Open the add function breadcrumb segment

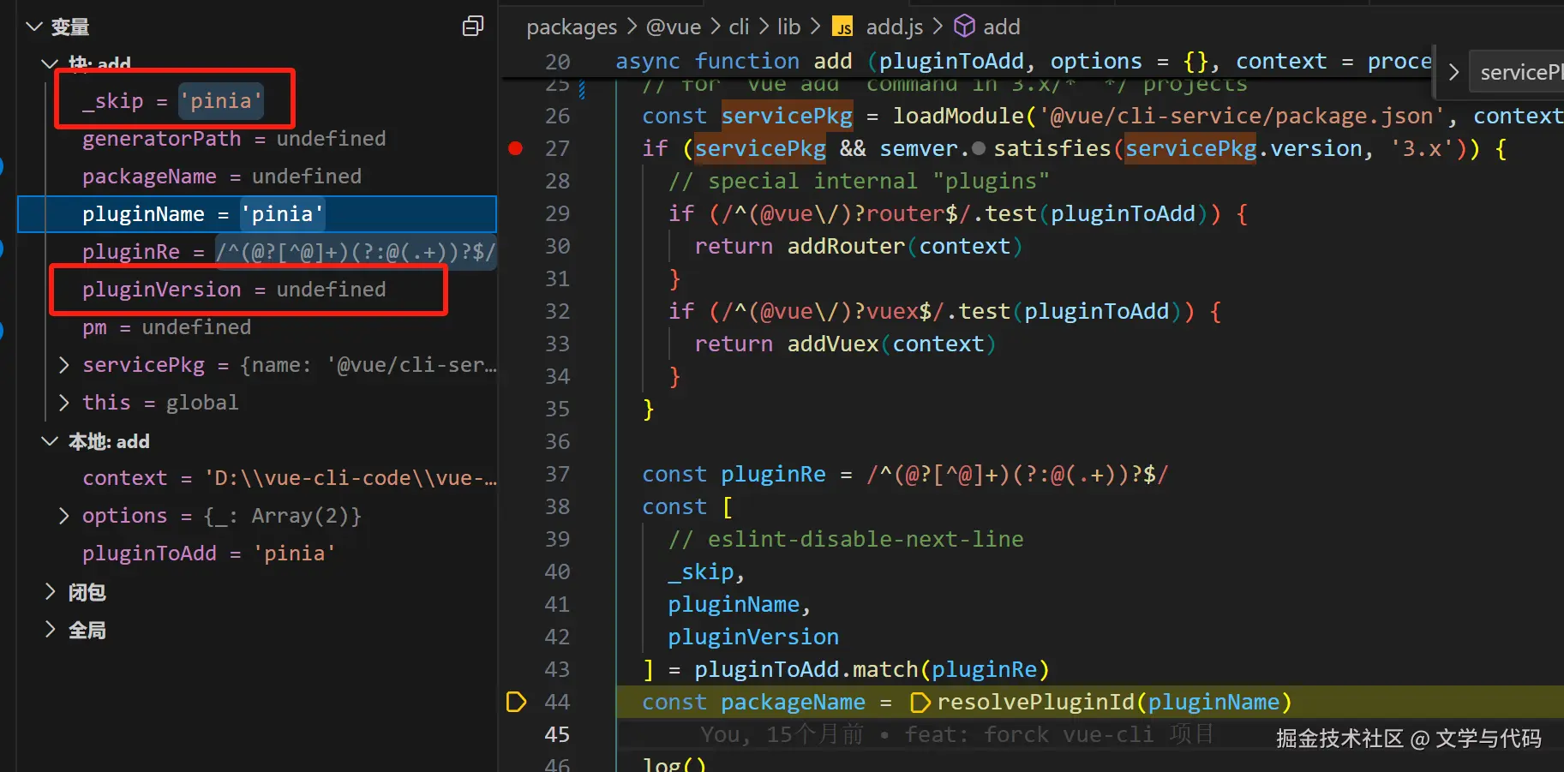(1002, 27)
